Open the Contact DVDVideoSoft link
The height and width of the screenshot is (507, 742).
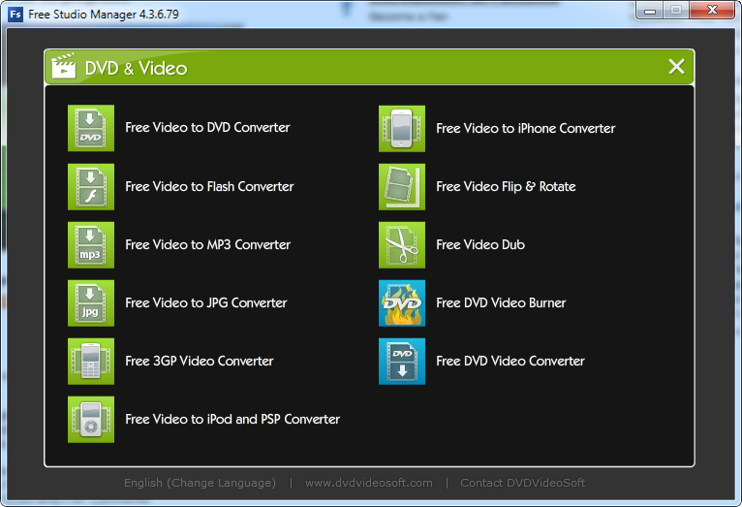tap(522, 483)
